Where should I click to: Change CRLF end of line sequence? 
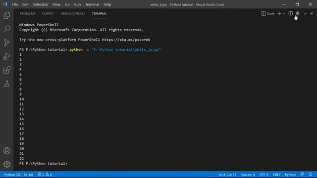[276, 175]
